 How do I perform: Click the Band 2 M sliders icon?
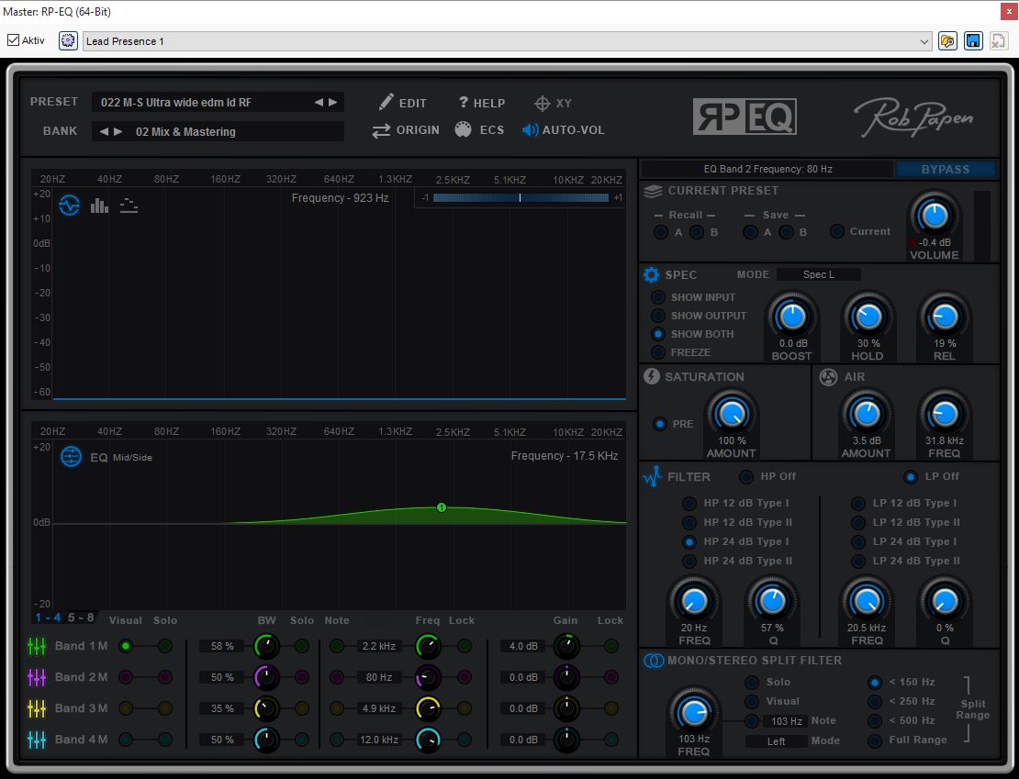[37, 677]
